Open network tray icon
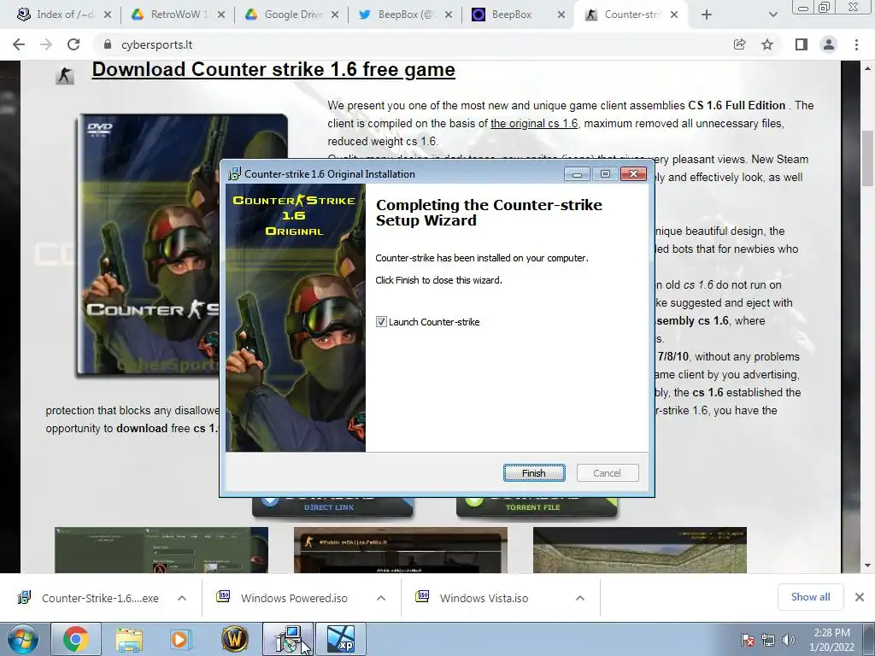Image resolution: width=875 pixels, height=656 pixels. tap(768, 640)
